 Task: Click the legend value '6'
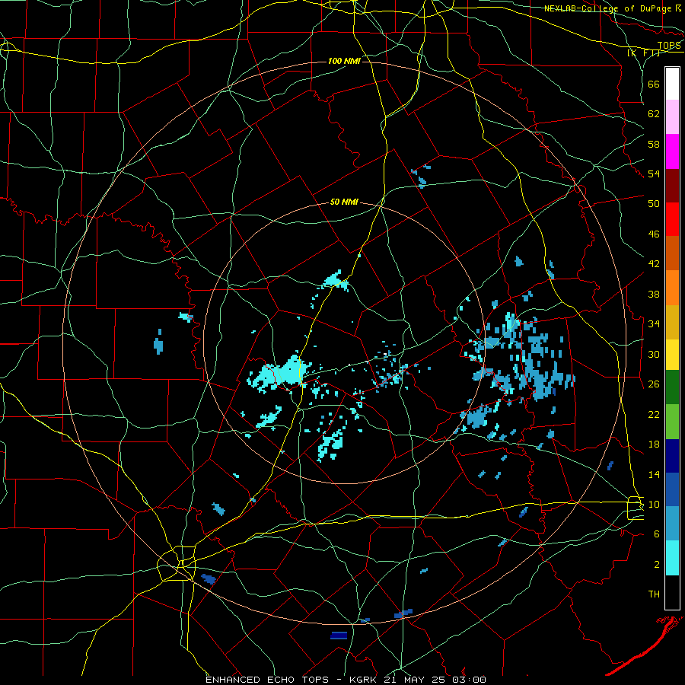[x=656, y=534]
